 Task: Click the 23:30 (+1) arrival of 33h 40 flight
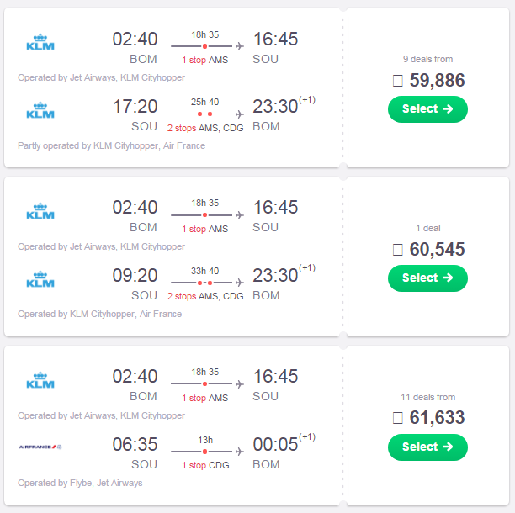coord(284,273)
